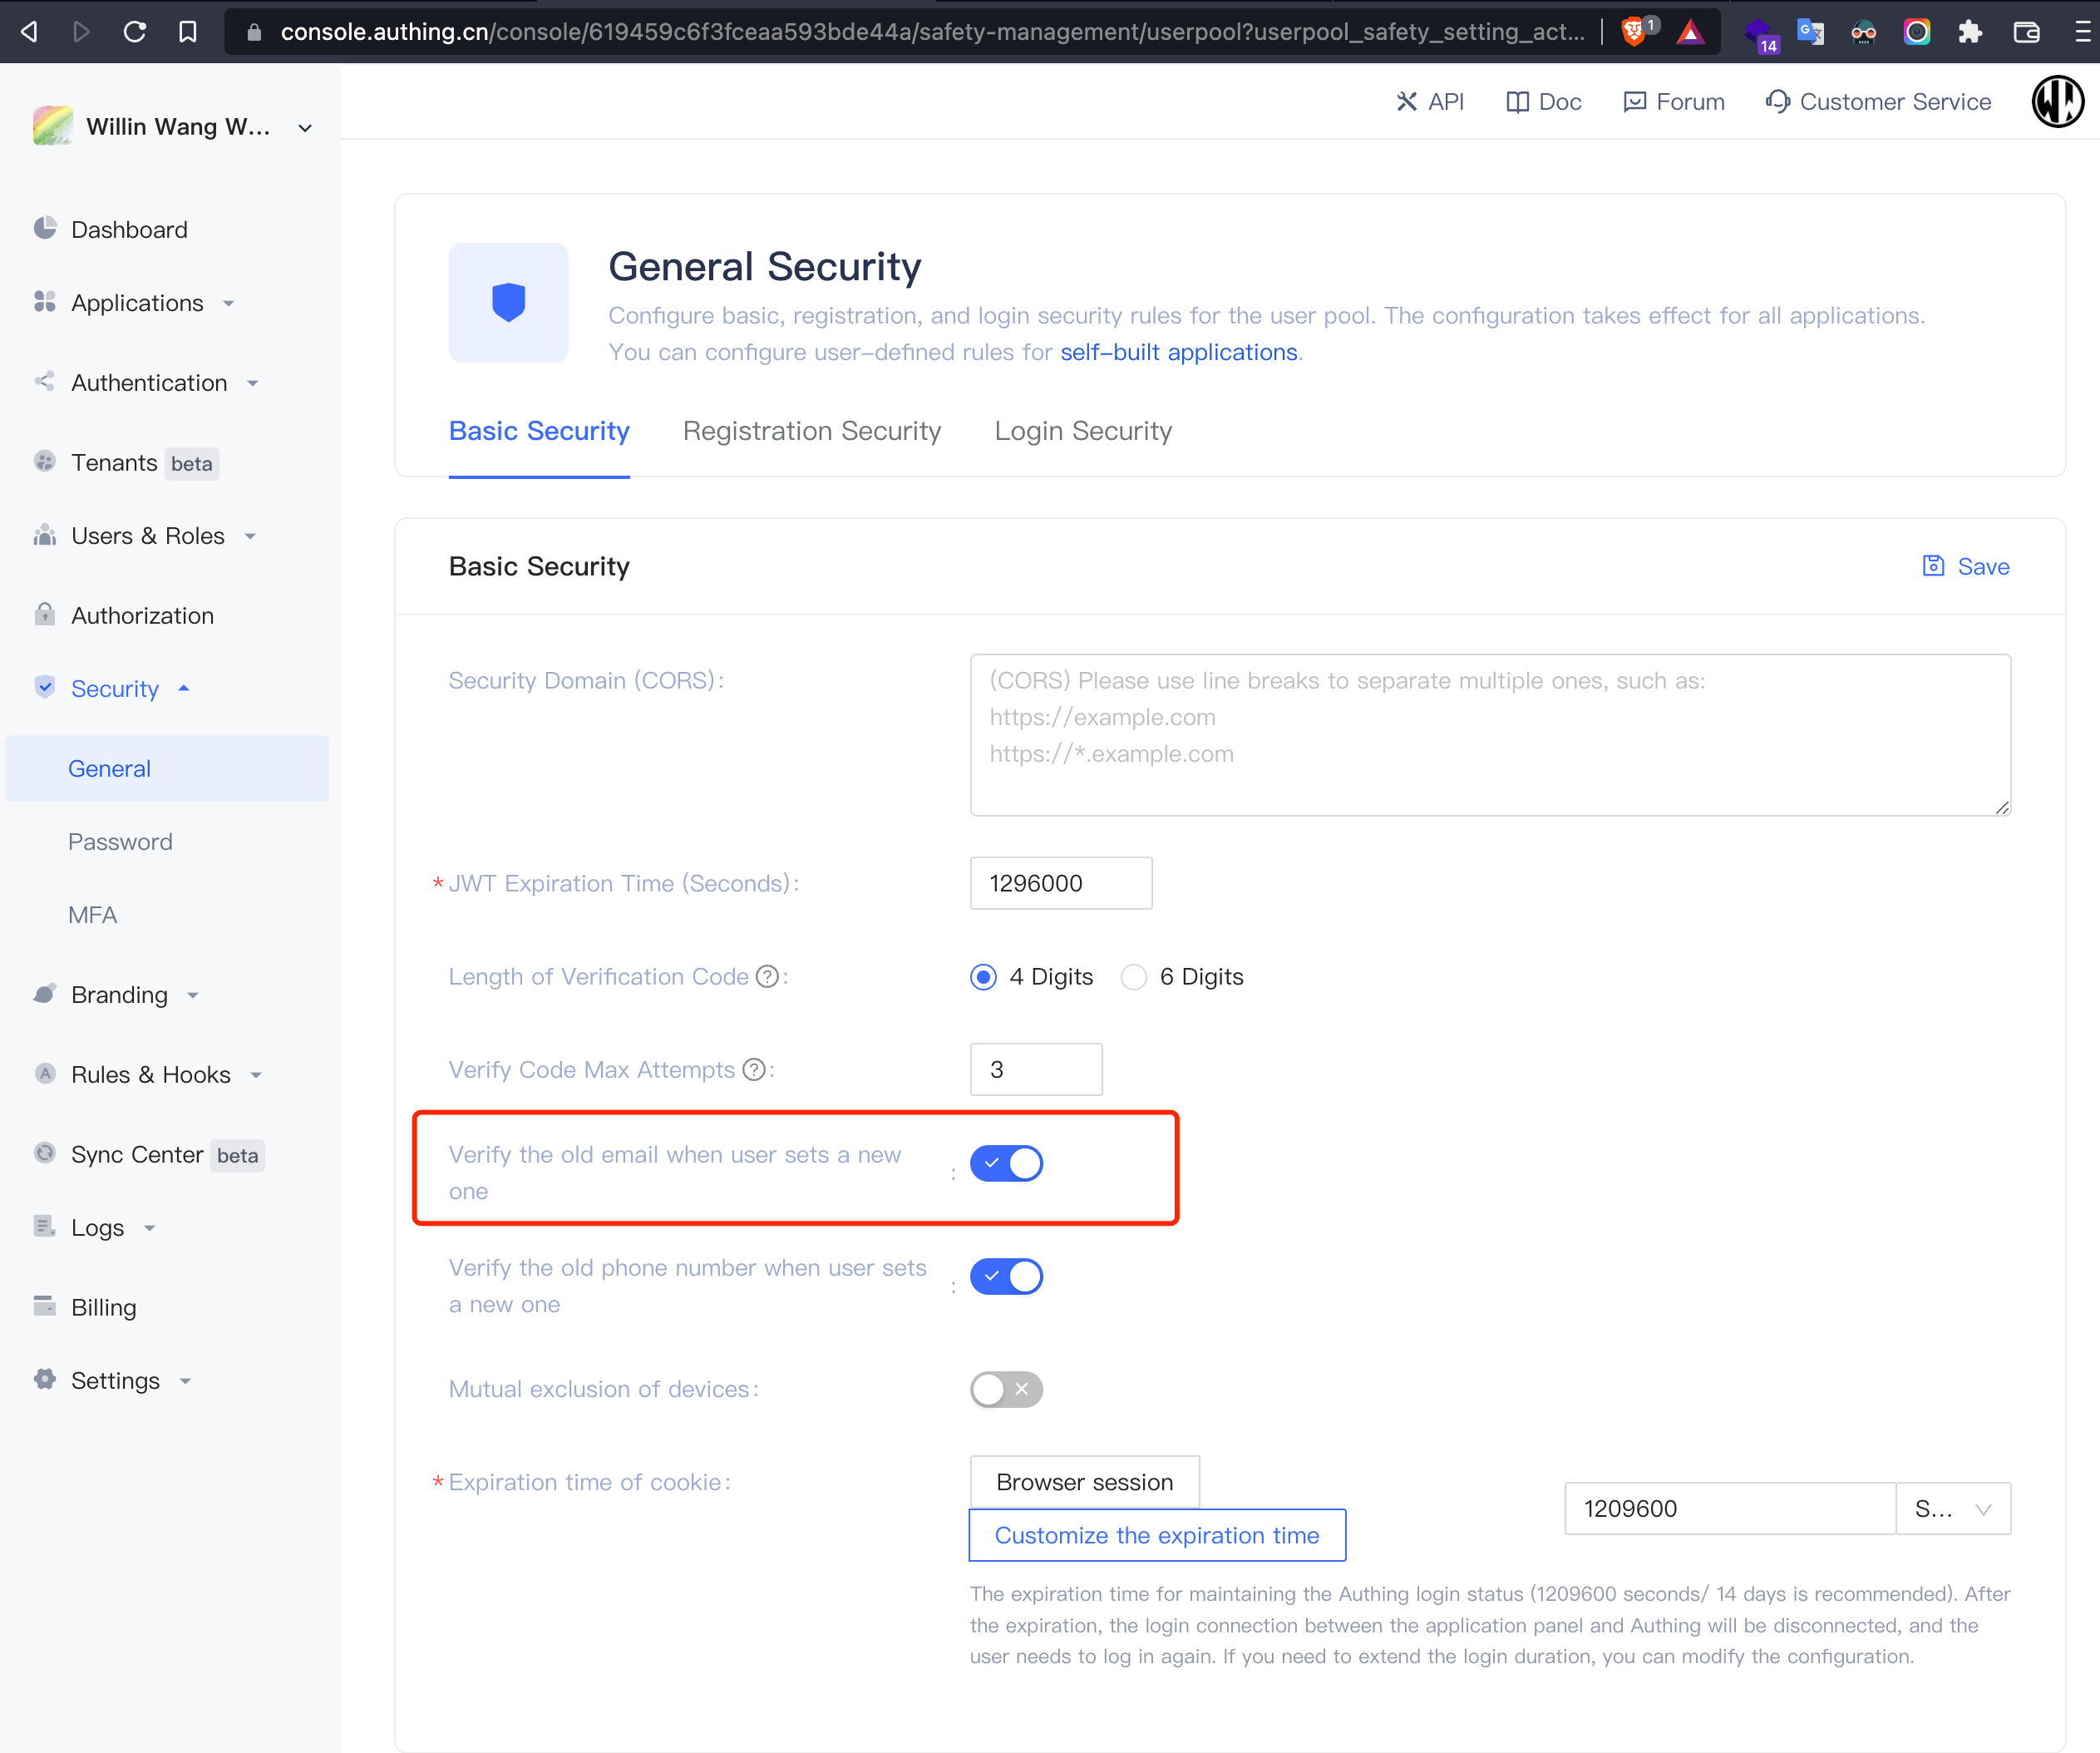The image size is (2100, 1753).
Task: Select Browser session cookie option
Action: (x=1084, y=1482)
